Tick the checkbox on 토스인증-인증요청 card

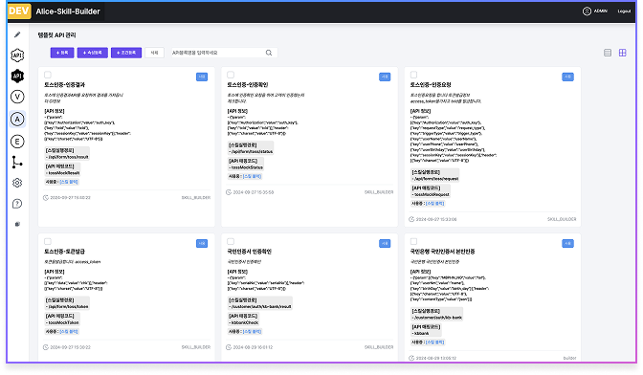tap(413, 75)
